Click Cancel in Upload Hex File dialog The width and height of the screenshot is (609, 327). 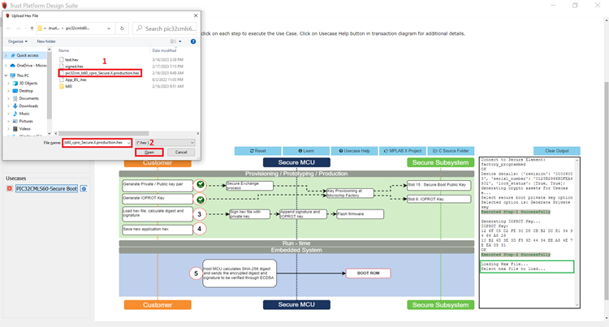[181, 152]
